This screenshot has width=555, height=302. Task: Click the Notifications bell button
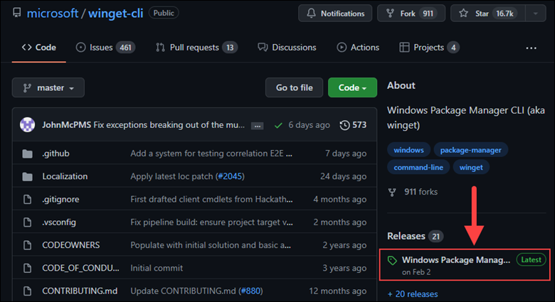(x=335, y=14)
